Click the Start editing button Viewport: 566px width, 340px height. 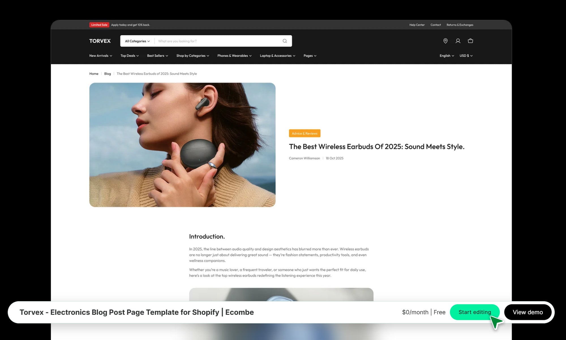(x=475, y=312)
